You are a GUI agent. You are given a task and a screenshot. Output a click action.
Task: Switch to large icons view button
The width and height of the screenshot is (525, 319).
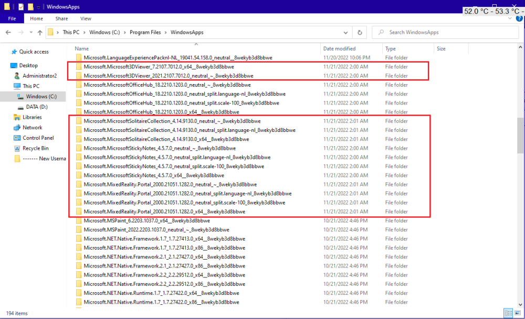518,313
